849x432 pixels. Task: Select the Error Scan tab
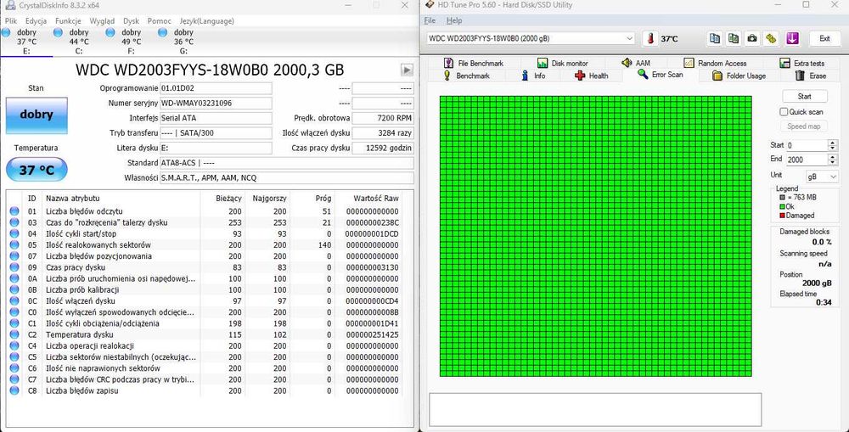pyautogui.click(x=660, y=75)
